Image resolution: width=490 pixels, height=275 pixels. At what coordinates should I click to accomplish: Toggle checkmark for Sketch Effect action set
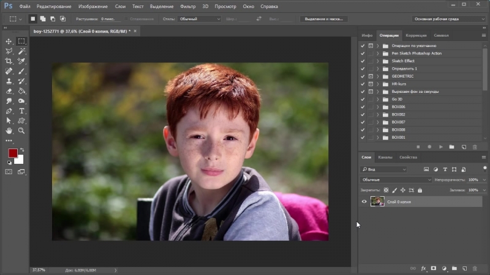(363, 61)
